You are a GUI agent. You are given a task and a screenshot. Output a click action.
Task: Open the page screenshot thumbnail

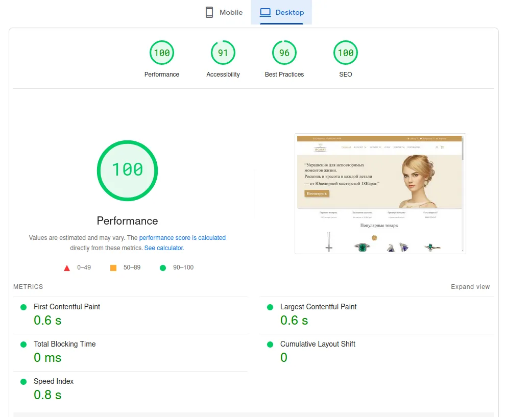click(380, 193)
